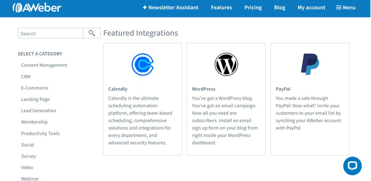Select the CRM category
This screenshot has width=371, height=181.
26,77
